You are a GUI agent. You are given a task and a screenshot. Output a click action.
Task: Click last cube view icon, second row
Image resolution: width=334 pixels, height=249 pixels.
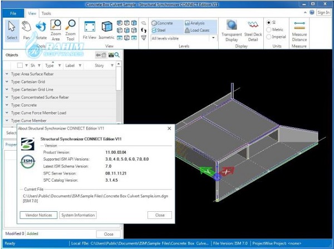point(134,30)
